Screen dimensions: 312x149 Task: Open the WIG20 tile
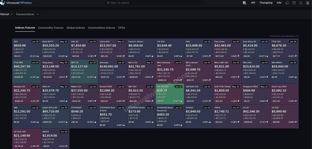55,139
